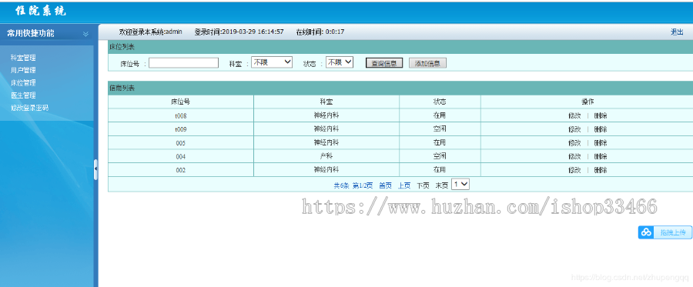Click 修改 for bed 005

[x=574, y=143]
